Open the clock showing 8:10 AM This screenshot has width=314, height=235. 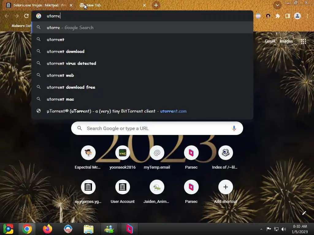click(300, 229)
